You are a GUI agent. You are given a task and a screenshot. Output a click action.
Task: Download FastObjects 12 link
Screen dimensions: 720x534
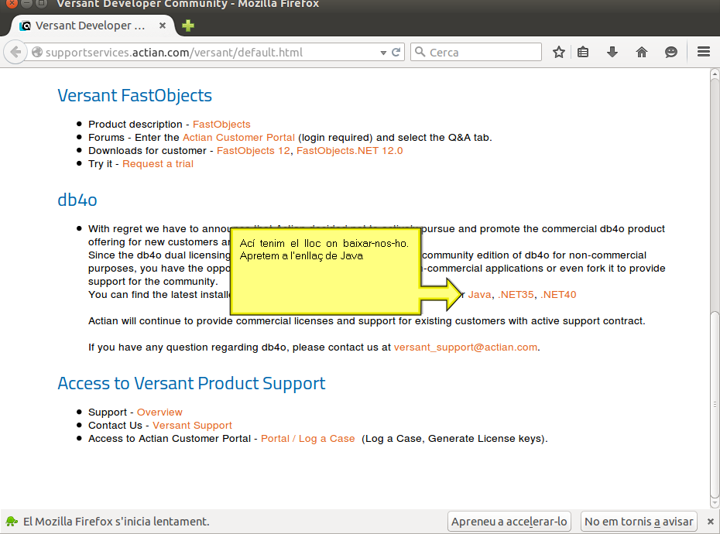[x=253, y=151]
